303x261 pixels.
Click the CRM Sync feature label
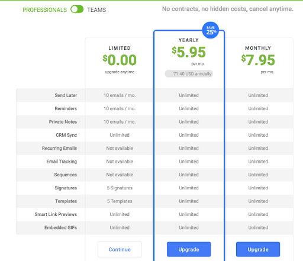tap(66, 135)
